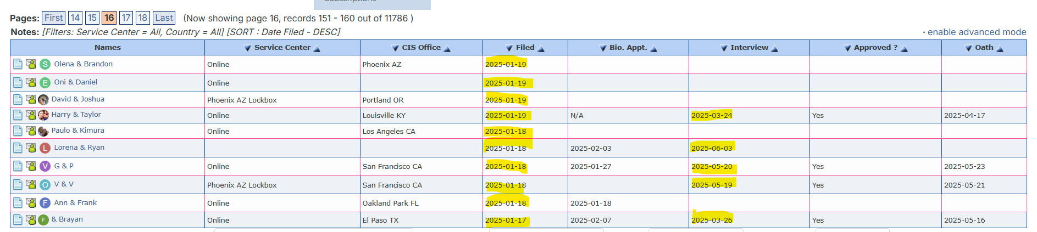Click the blue F avatar for Ann & Frank
This screenshot has height=232, width=1037.
pyautogui.click(x=45, y=203)
